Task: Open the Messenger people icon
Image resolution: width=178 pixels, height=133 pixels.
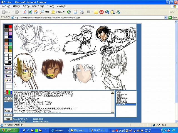Action: coord(118,12)
